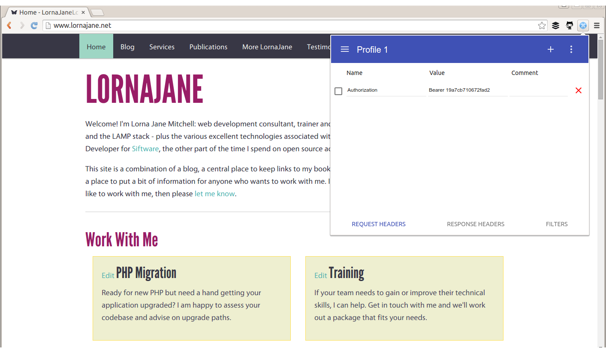Bookmark the page with the star icon
606x353 pixels.
[x=542, y=26]
